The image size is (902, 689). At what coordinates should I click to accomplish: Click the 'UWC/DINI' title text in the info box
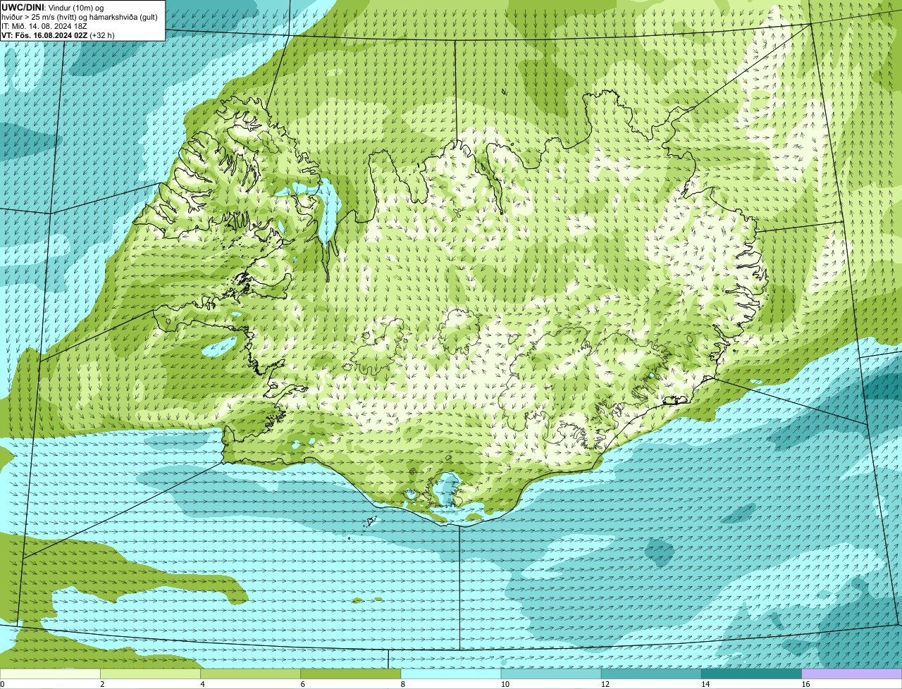(x=23, y=7)
